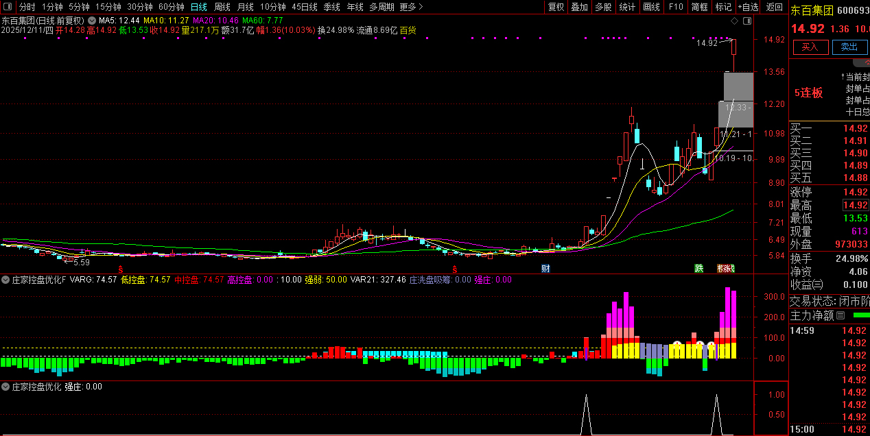Viewport: 870px width, 436px height.
Task: Open the 更多 periods menu
Action: [411, 7]
